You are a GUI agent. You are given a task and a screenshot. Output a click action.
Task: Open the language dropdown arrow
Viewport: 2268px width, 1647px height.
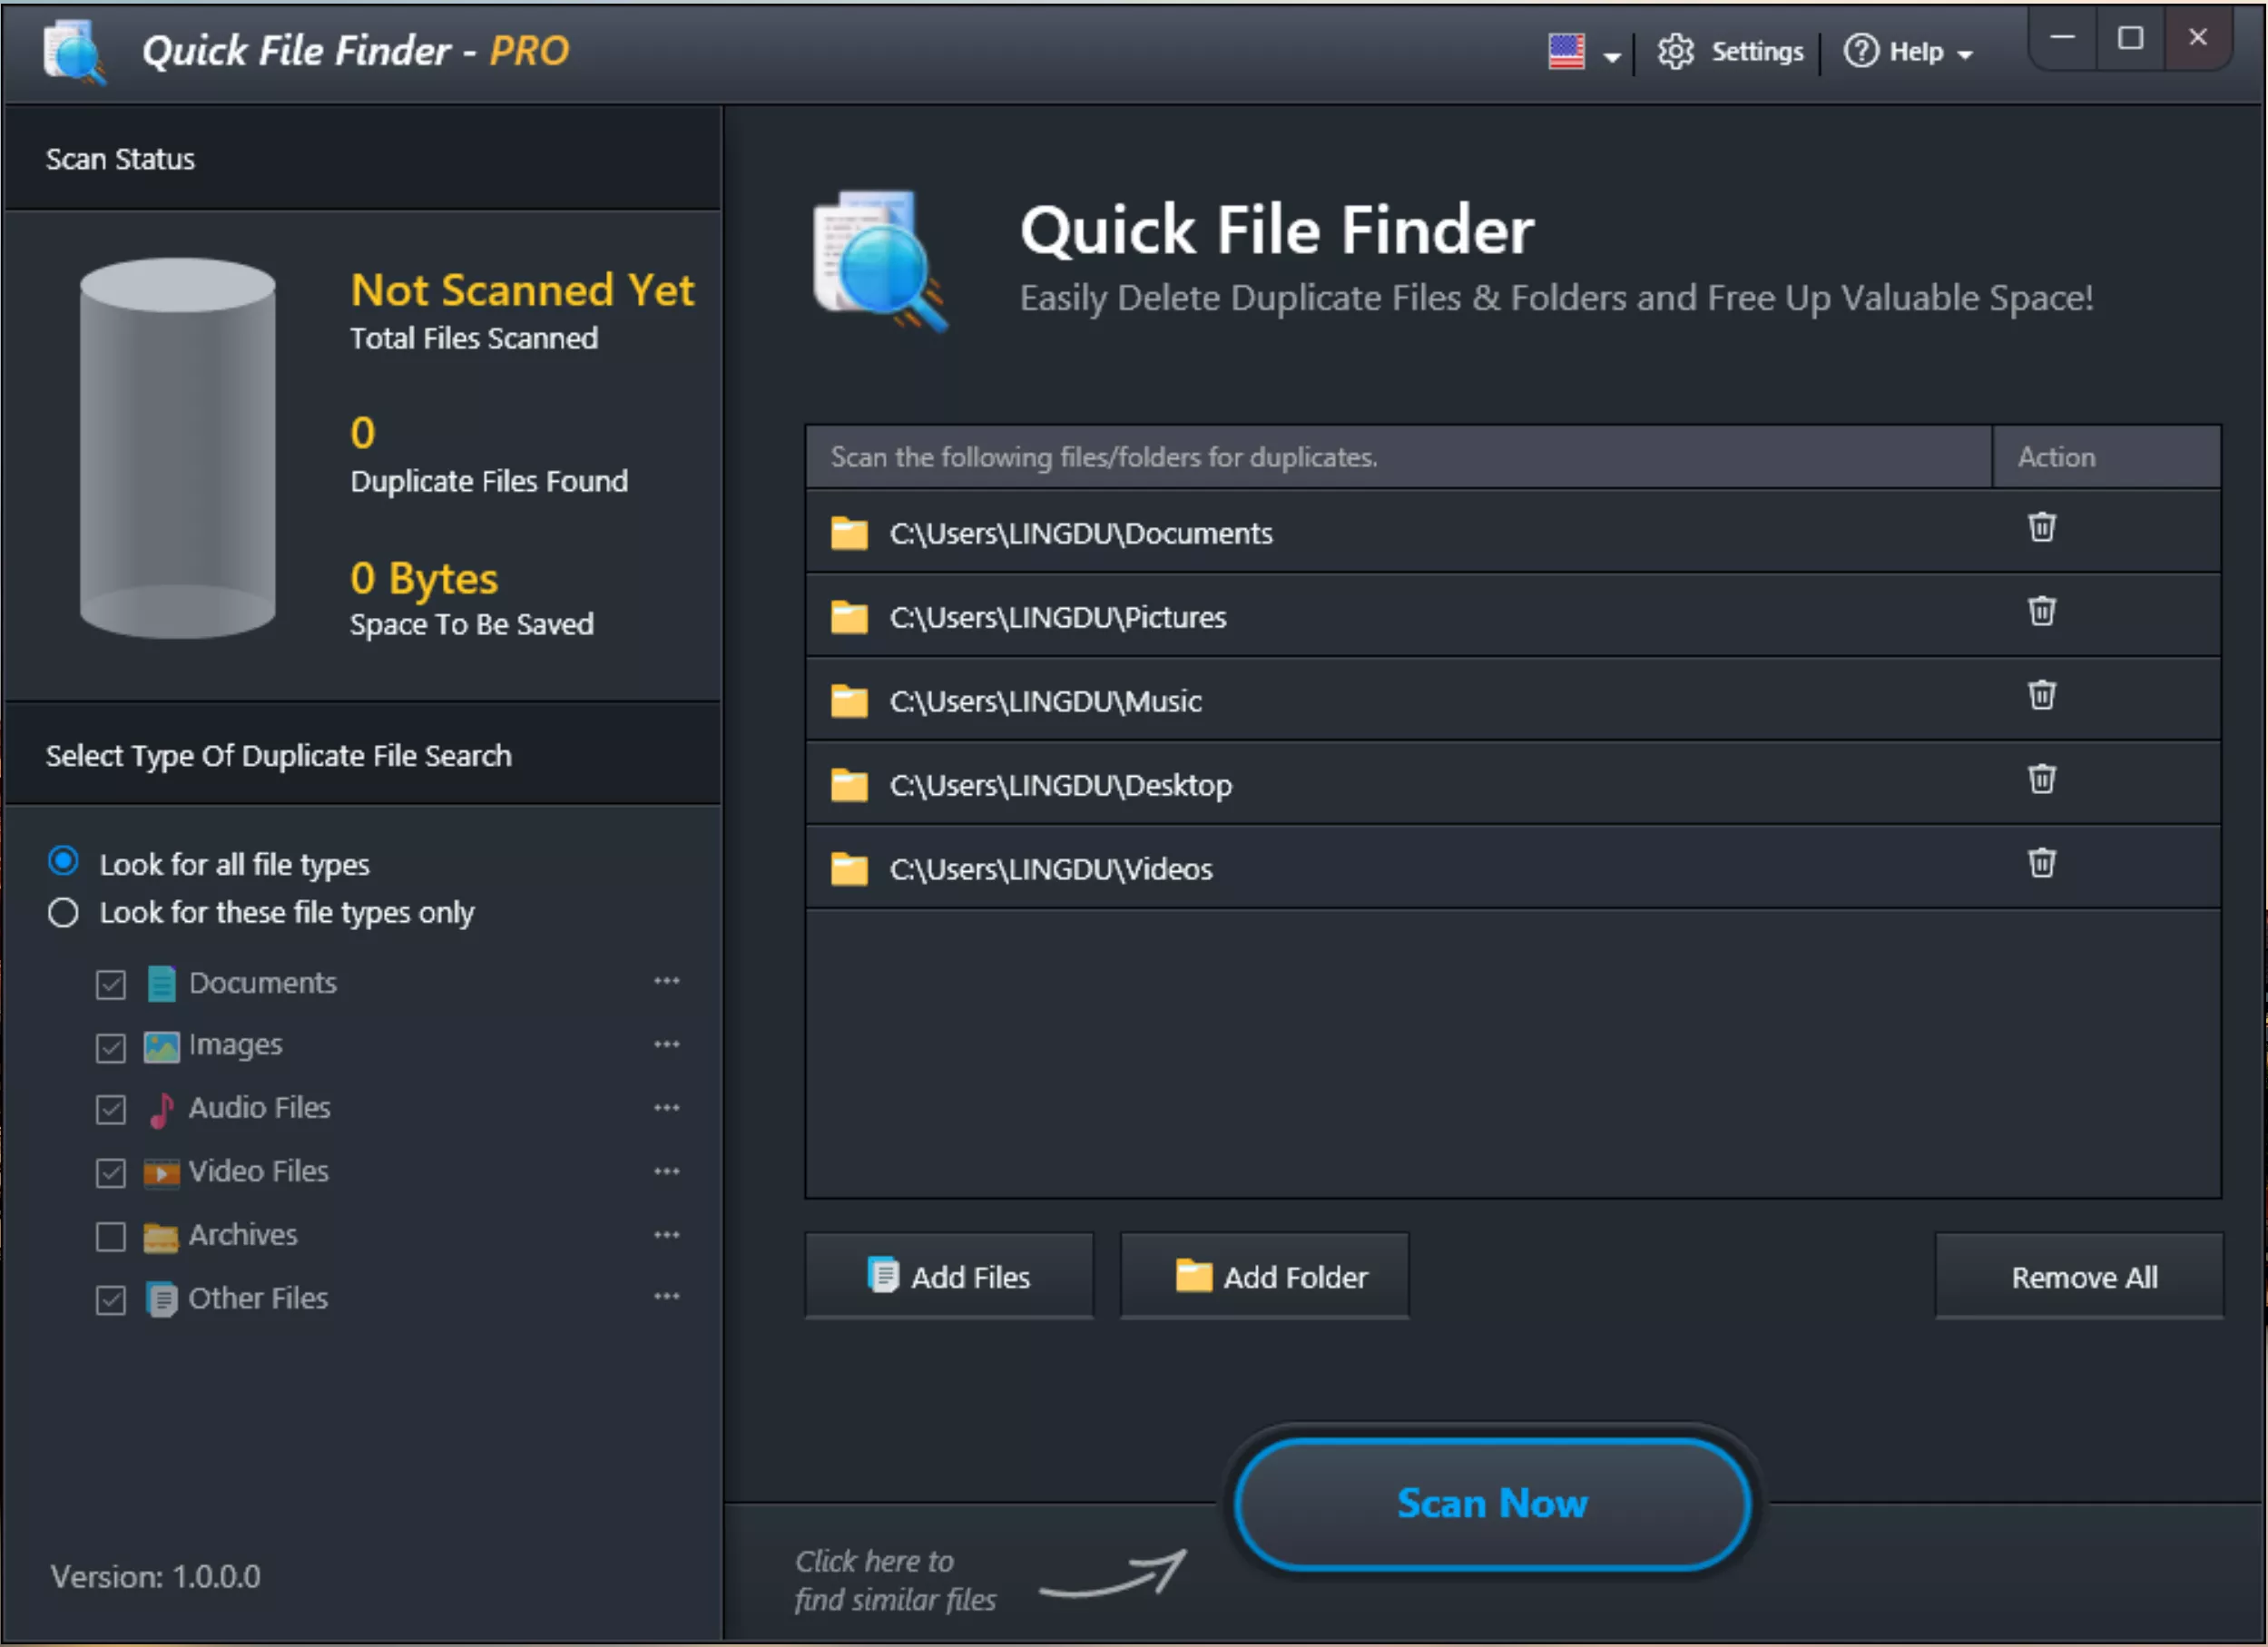pos(1611,57)
